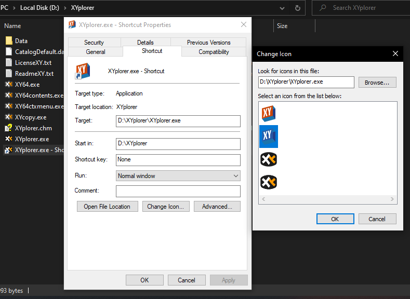Switch to the Compatibility tab
The image size is (410, 299).
(214, 52)
